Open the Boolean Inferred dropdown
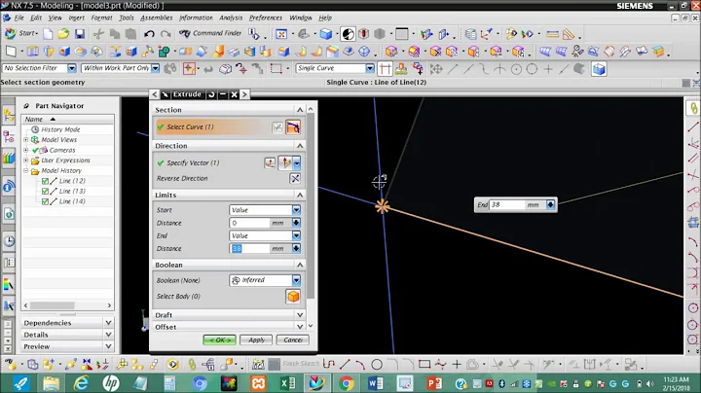Screen dimensions: 701x393 [x=296, y=280]
